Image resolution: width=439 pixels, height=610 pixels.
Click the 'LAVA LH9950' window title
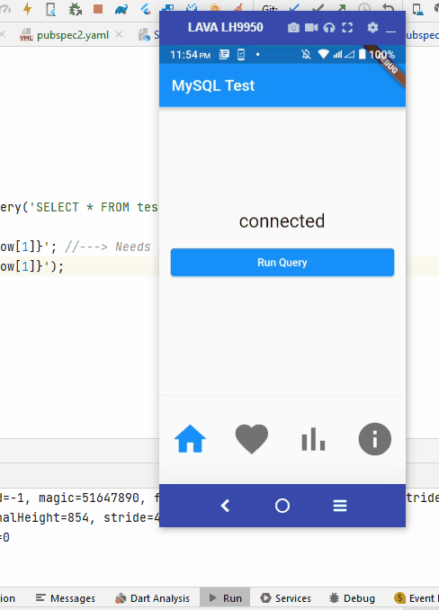(x=226, y=27)
